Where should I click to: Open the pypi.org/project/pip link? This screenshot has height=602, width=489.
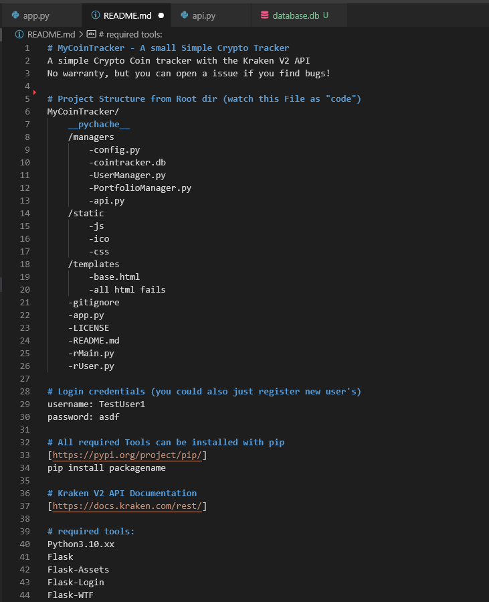click(127, 455)
